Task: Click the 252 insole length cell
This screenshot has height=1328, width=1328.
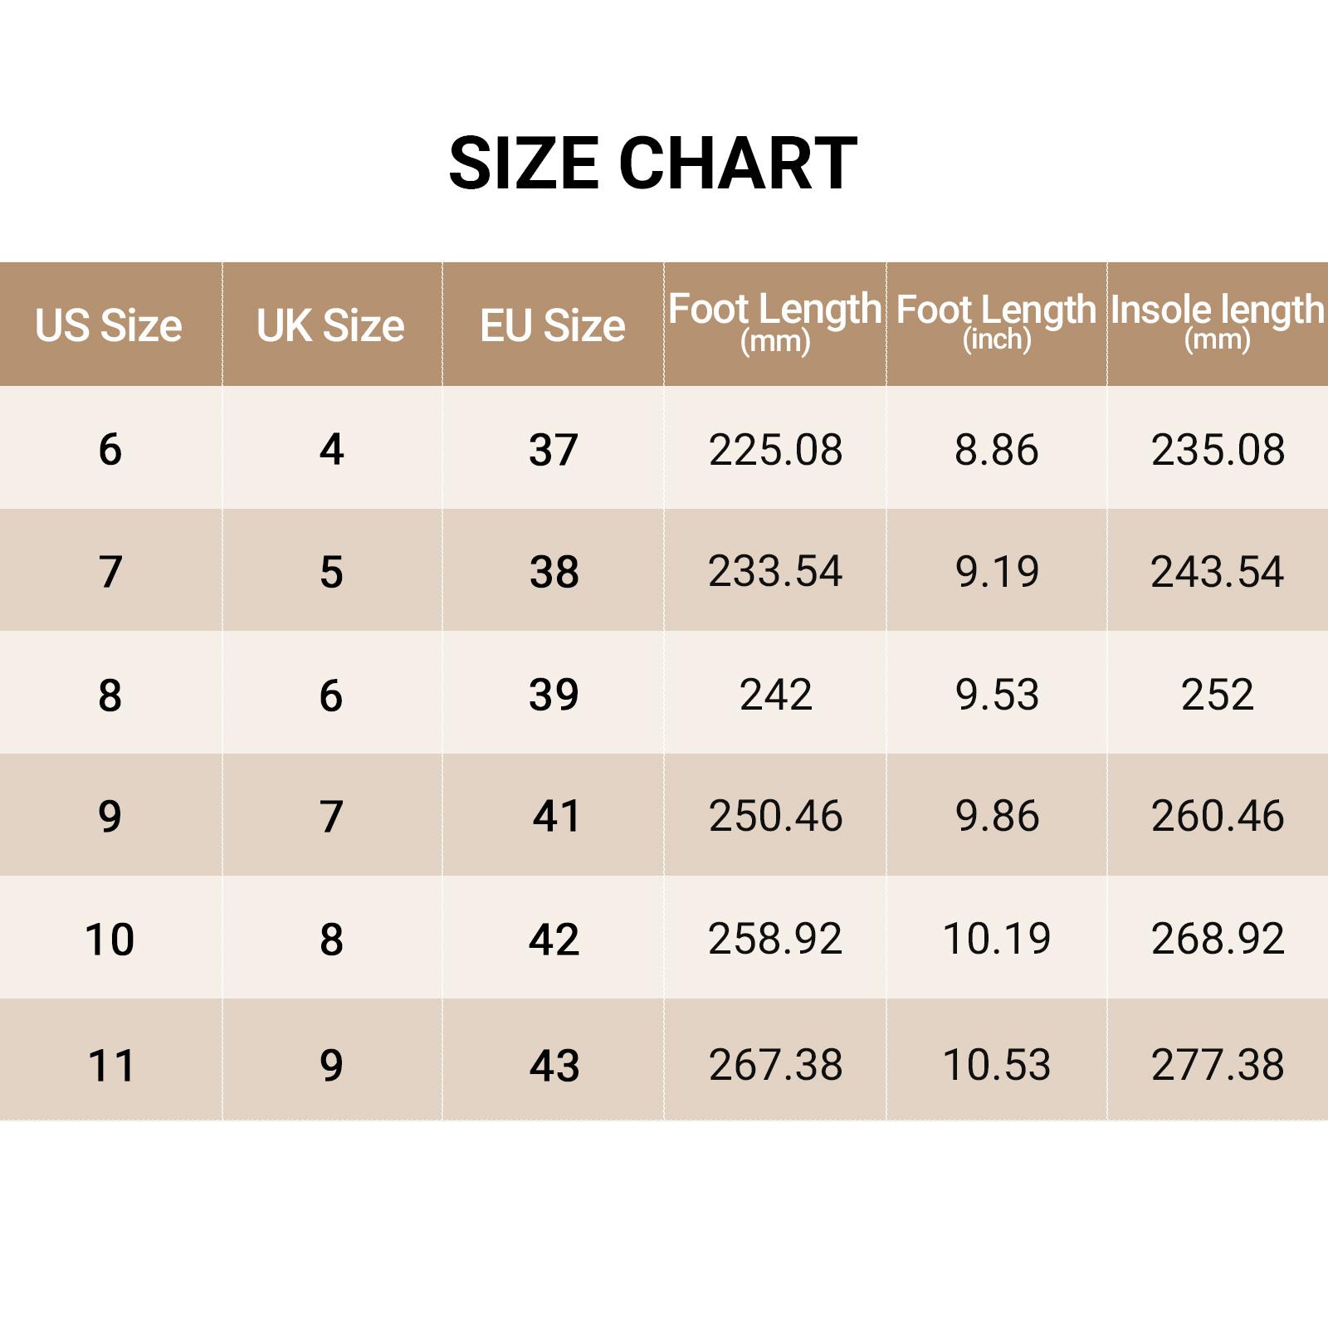Action: click(x=1217, y=695)
